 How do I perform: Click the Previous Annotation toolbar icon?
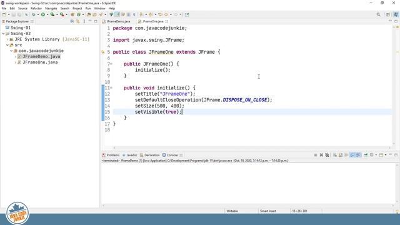pyautogui.click(x=151, y=14)
